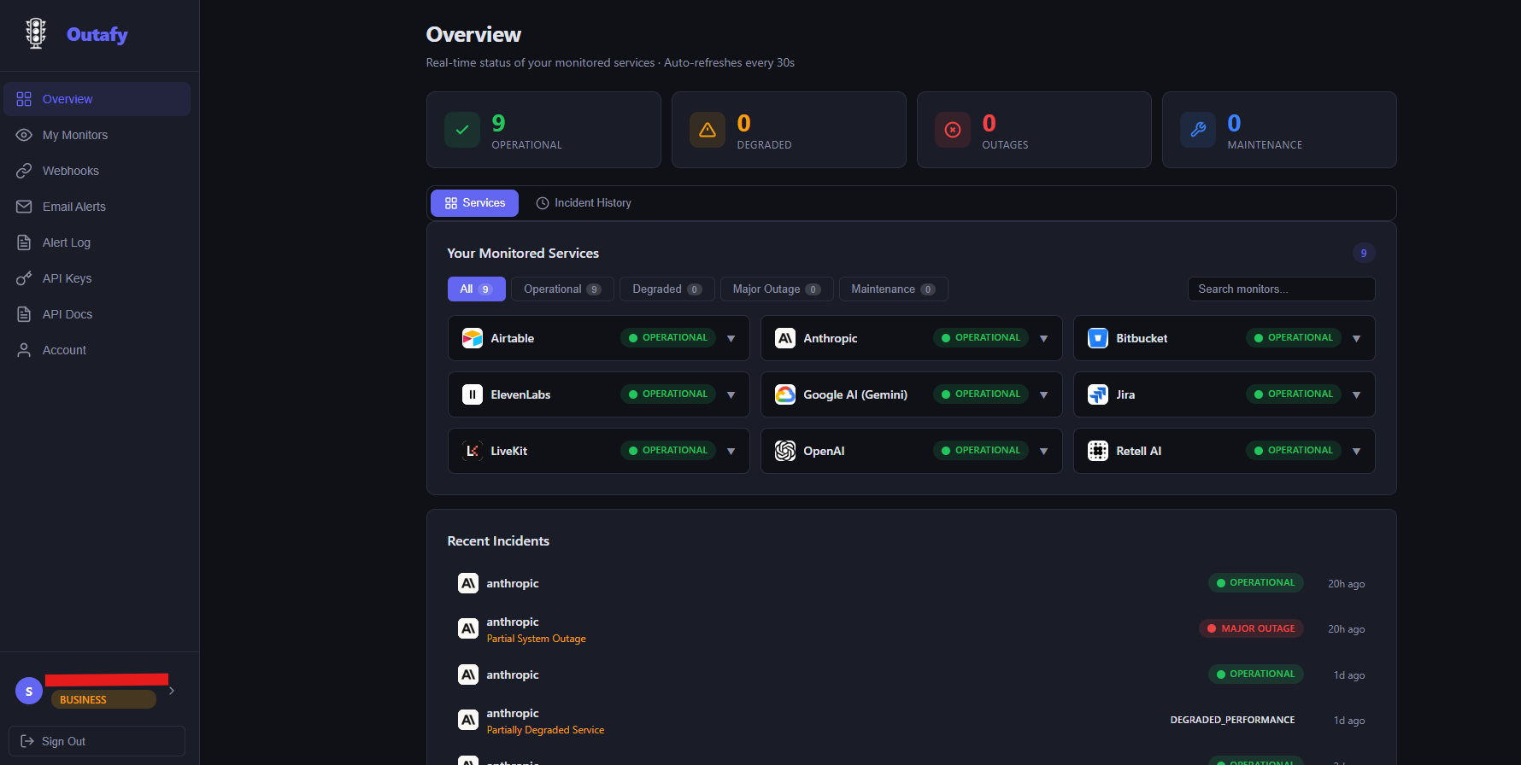The height and width of the screenshot is (765, 1521).
Task: Expand the Google AI (Gemini) dropdown arrow
Action: pyautogui.click(x=1044, y=395)
